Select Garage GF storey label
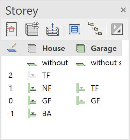 (95, 101)
